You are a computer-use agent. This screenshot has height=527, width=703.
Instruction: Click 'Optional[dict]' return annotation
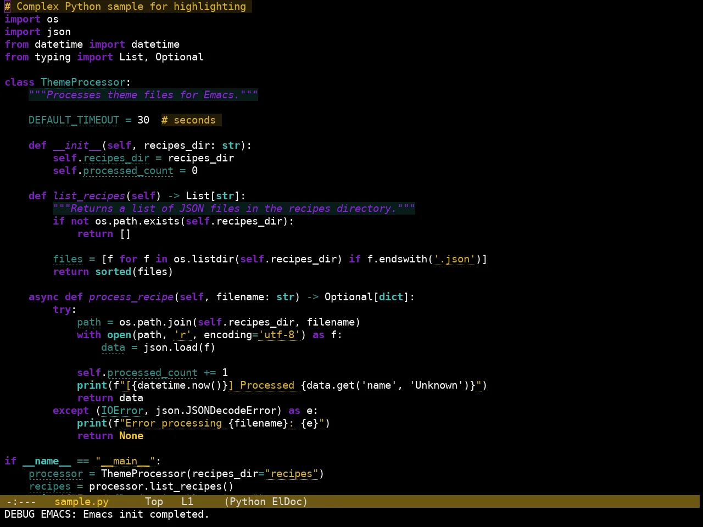(x=367, y=297)
